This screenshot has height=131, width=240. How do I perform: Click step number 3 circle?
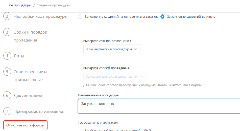click(x=7, y=32)
